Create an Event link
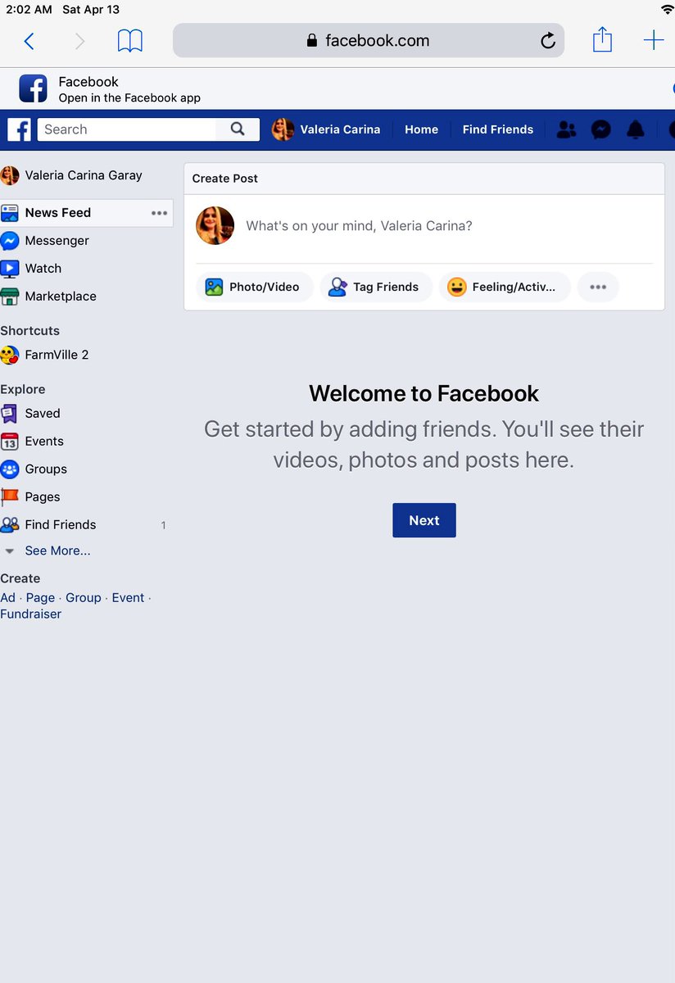The width and height of the screenshot is (675, 983). [128, 598]
